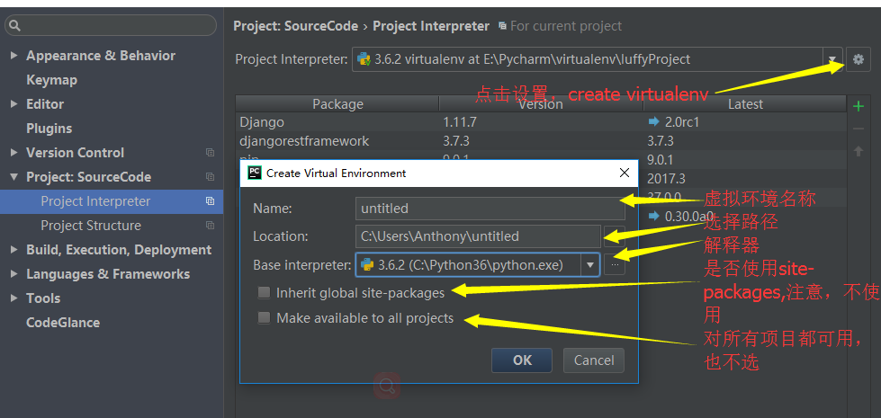Image resolution: width=881 pixels, height=418 pixels.
Task: Expand the Editor settings section
Action: [14, 103]
